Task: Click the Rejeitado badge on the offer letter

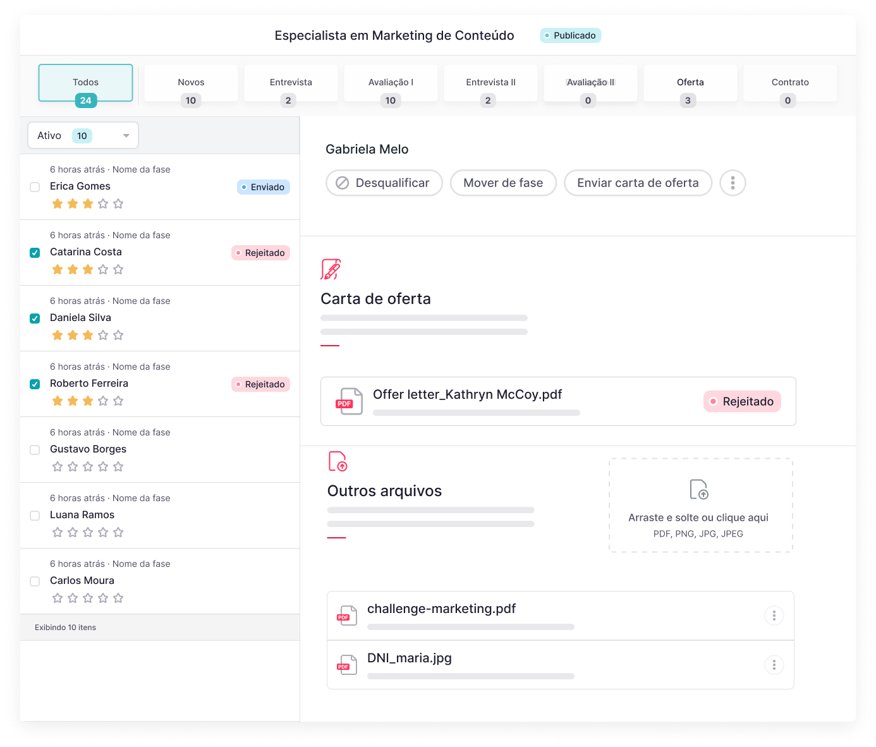Action: tap(742, 401)
